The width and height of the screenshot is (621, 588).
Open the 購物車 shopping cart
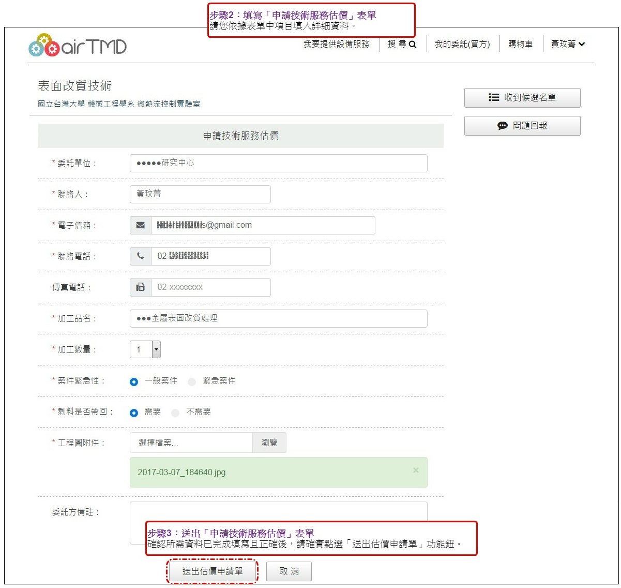tap(520, 45)
